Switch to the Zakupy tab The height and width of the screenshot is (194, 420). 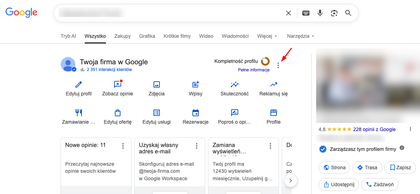tap(122, 36)
